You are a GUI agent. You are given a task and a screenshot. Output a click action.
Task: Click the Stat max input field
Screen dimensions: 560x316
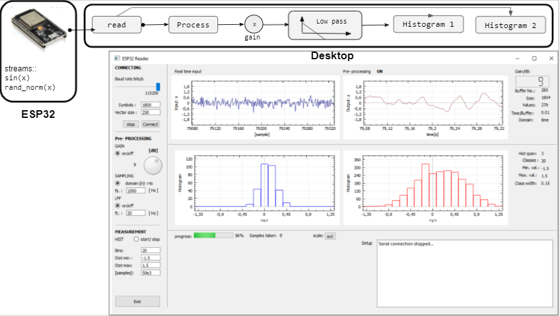[151, 265]
